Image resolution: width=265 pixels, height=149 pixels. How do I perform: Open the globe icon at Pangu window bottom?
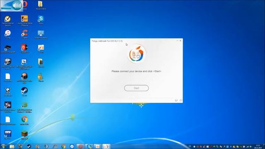click(x=176, y=100)
